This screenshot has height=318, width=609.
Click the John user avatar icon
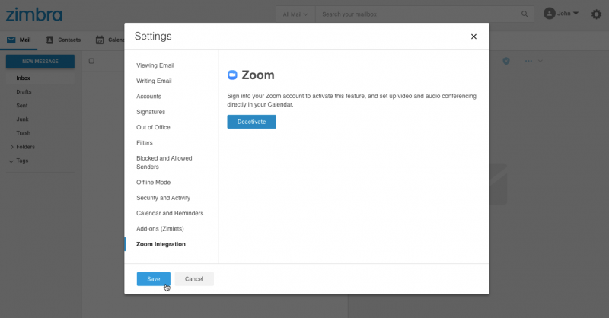tap(549, 14)
